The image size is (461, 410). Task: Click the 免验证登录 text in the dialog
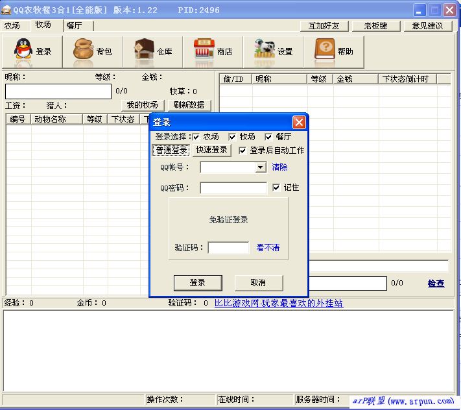click(x=228, y=220)
